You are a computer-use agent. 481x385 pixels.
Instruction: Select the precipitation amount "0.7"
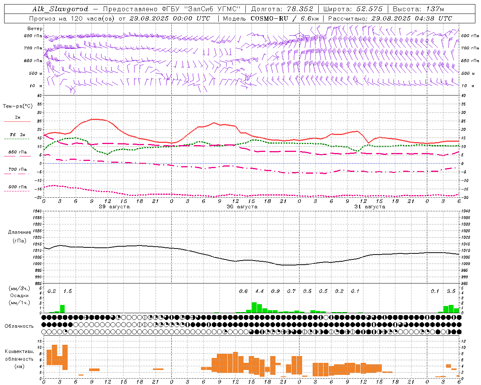(x=291, y=291)
